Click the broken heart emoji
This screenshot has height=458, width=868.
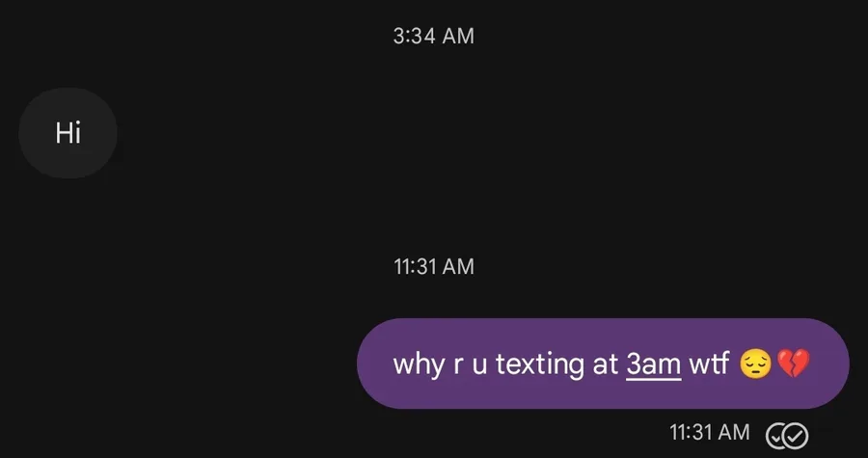click(794, 364)
